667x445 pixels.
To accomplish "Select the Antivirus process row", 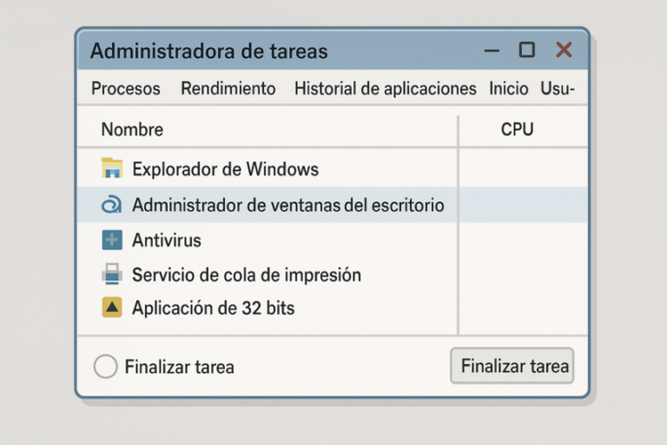I will 167,240.
